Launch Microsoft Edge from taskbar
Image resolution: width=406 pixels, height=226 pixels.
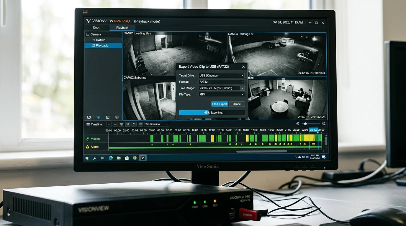111,158
